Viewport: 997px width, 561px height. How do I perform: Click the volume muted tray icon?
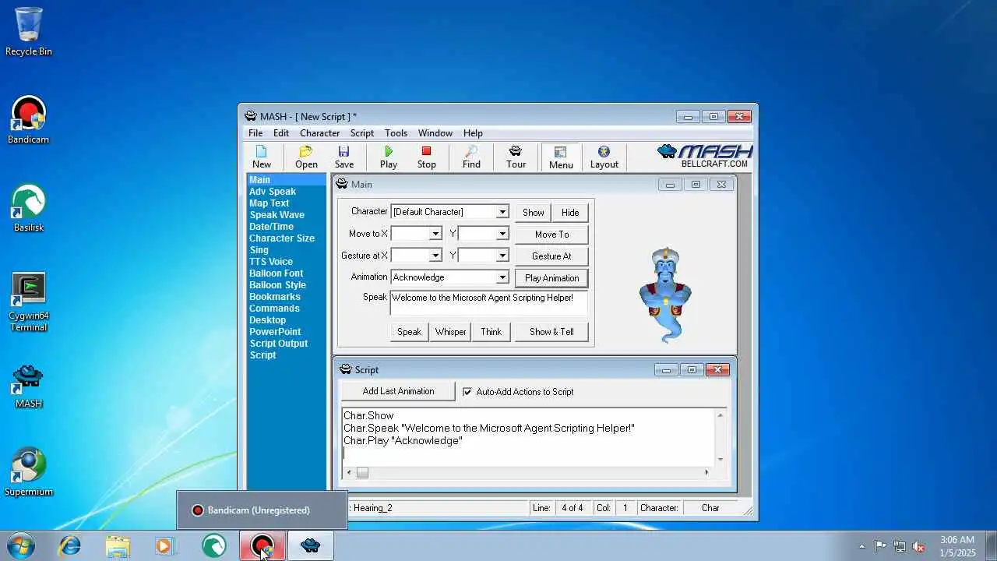[x=919, y=546]
